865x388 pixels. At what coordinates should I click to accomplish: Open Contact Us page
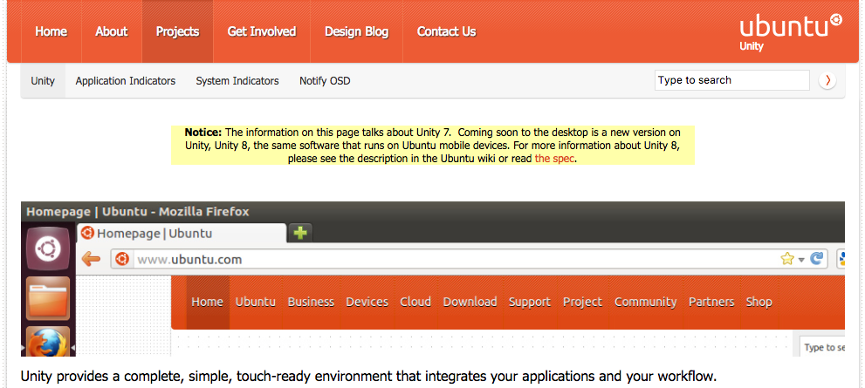tap(446, 31)
